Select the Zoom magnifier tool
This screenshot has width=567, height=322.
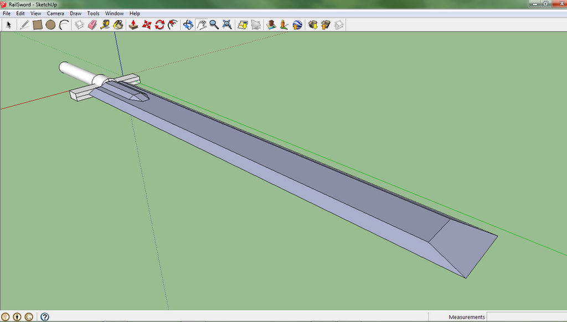214,25
